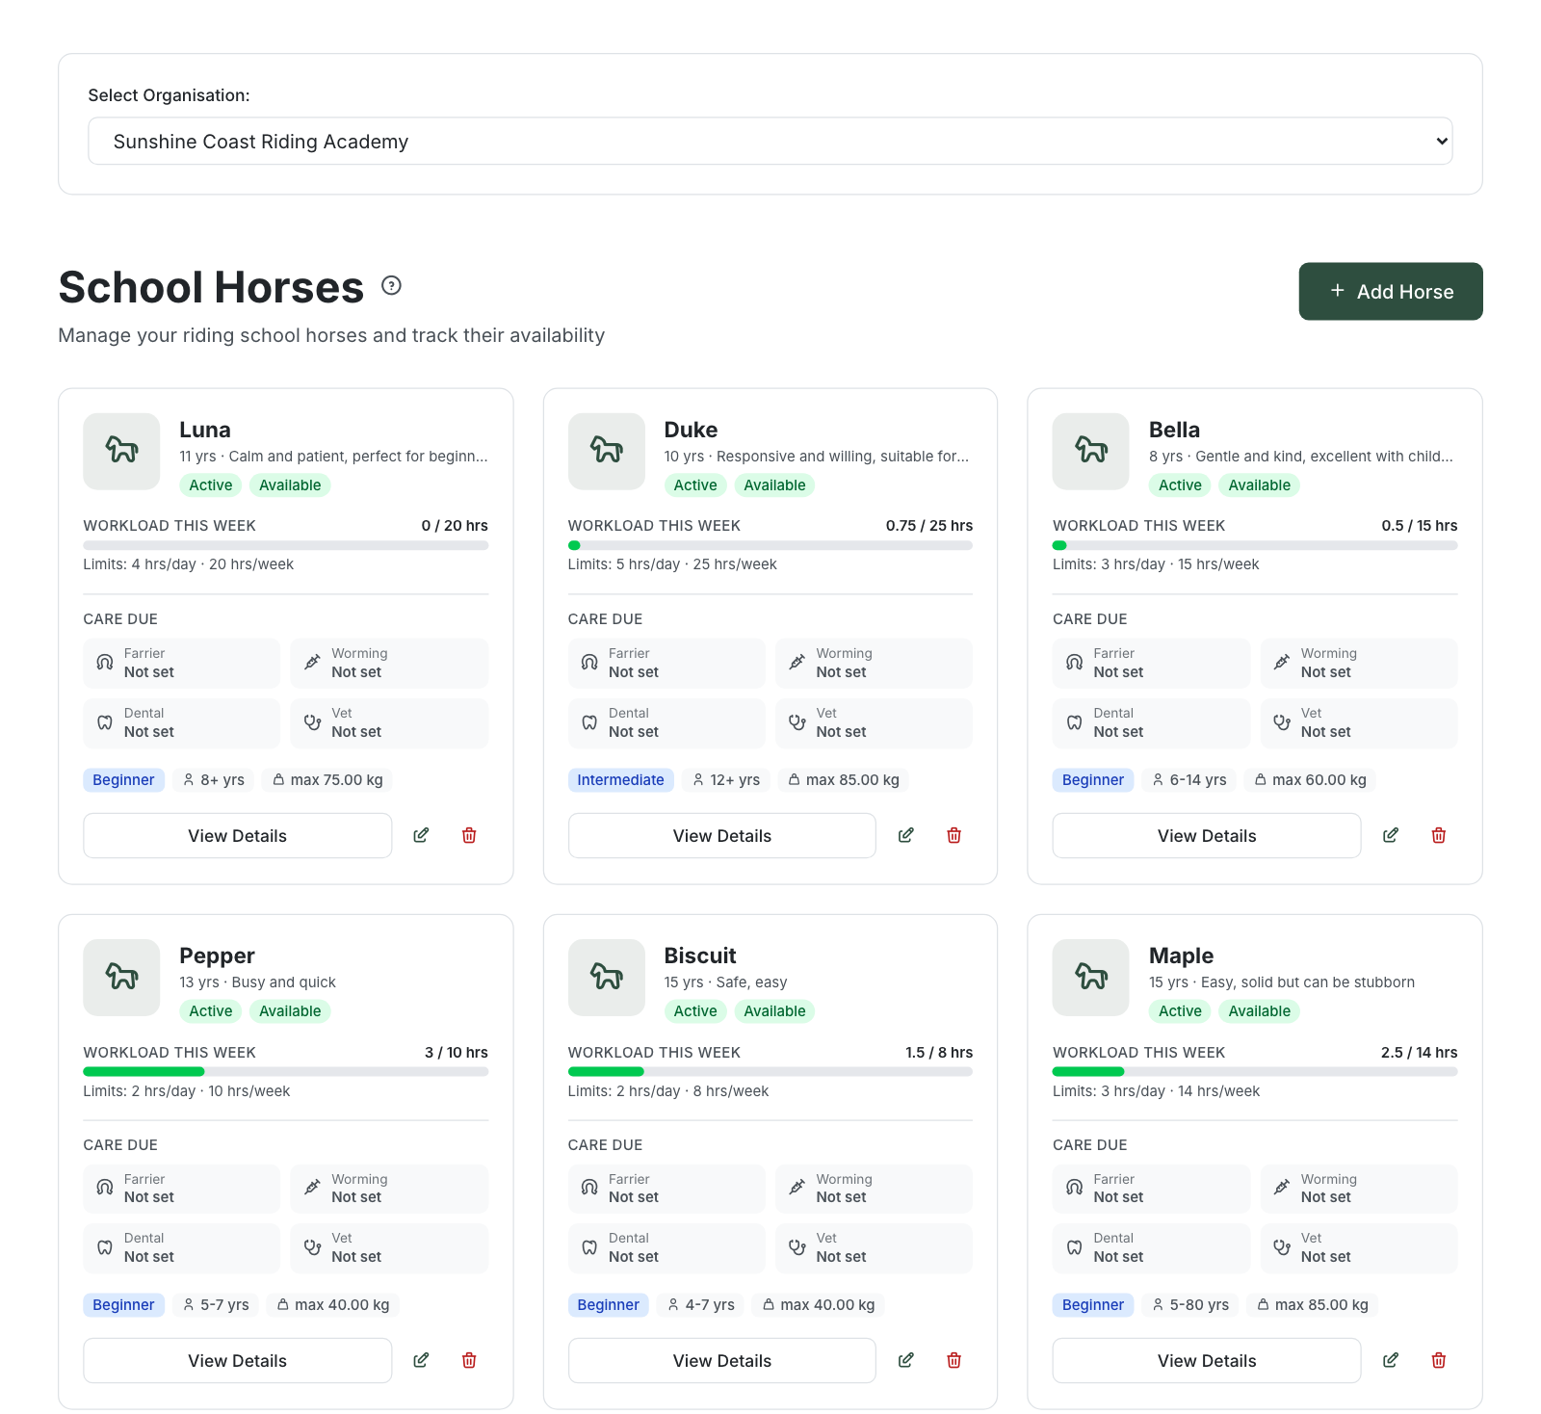
Task: Click Pepper's Worming care tile
Action: click(x=389, y=1189)
